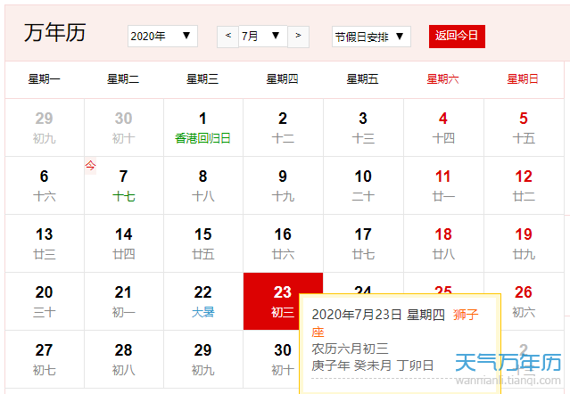Click 庚子年 癸未月 丁卯日 in tooltip
Image resolution: width=570 pixels, height=394 pixels.
[x=372, y=365]
